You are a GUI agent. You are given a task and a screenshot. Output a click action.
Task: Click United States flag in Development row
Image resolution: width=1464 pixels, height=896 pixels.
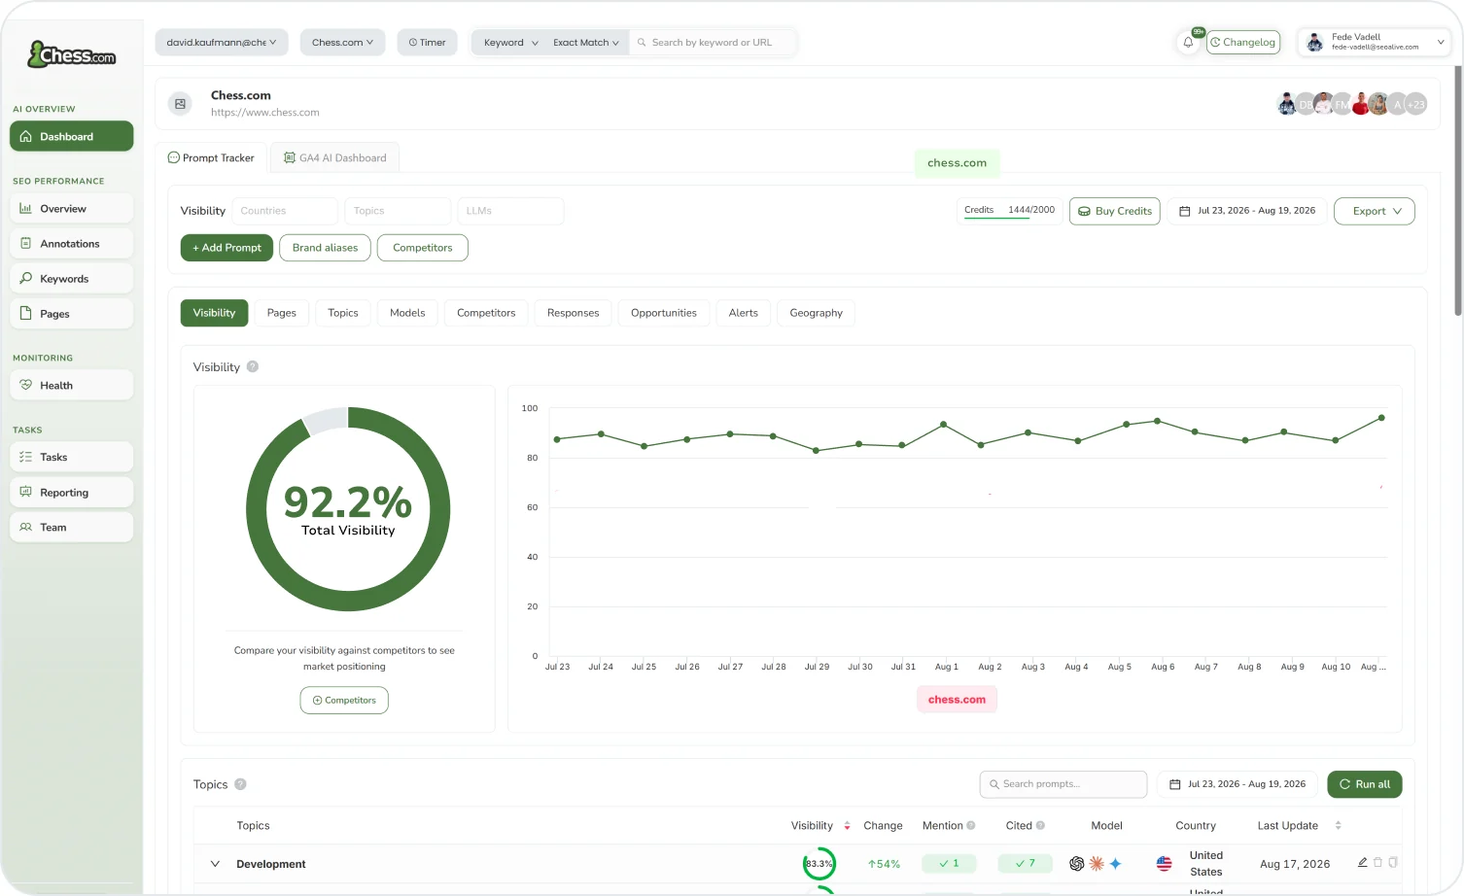coord(1164,864)
